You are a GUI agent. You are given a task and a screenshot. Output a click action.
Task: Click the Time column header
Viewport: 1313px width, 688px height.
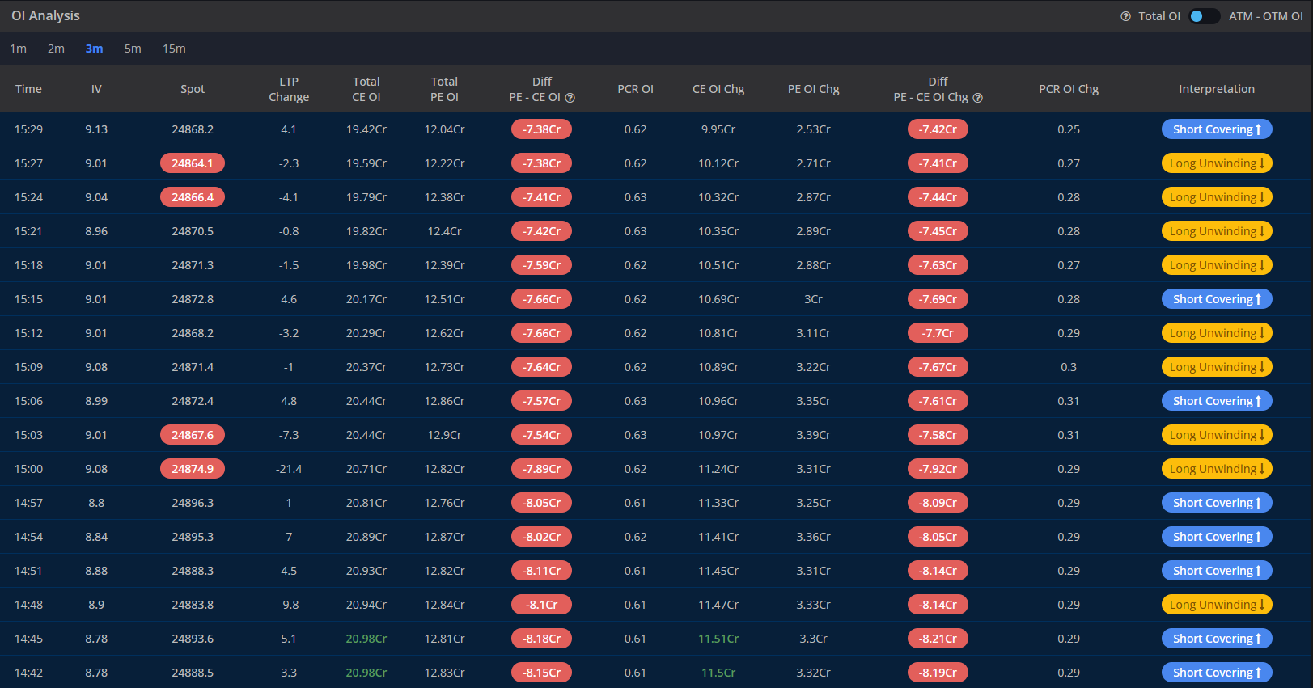click(x=28, y=89)
